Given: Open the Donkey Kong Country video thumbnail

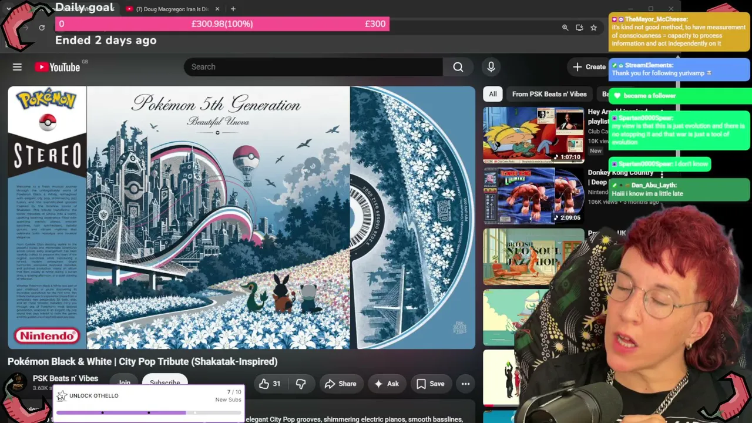Looking at the screenshot, I should pyautogui.click(x=533, y=196).
